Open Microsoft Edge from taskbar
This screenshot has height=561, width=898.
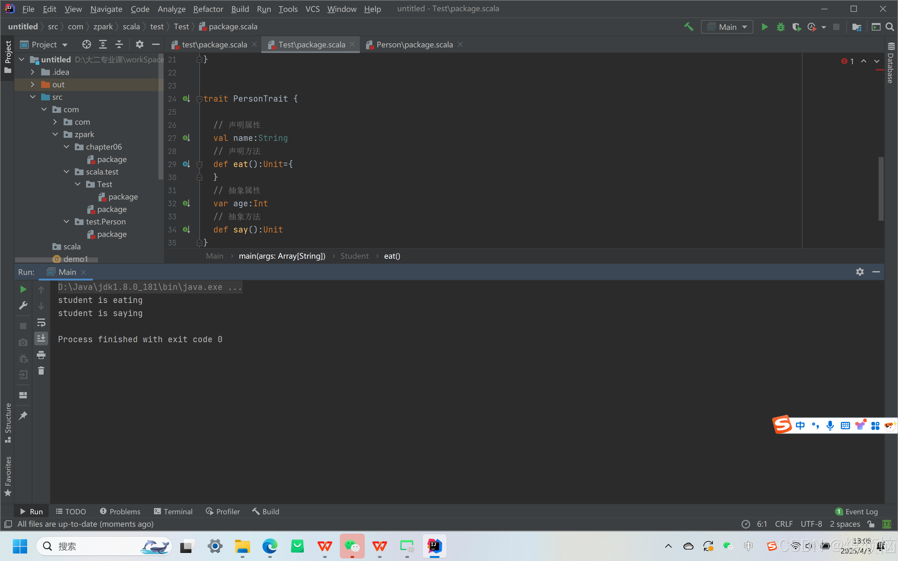(270, 546)
